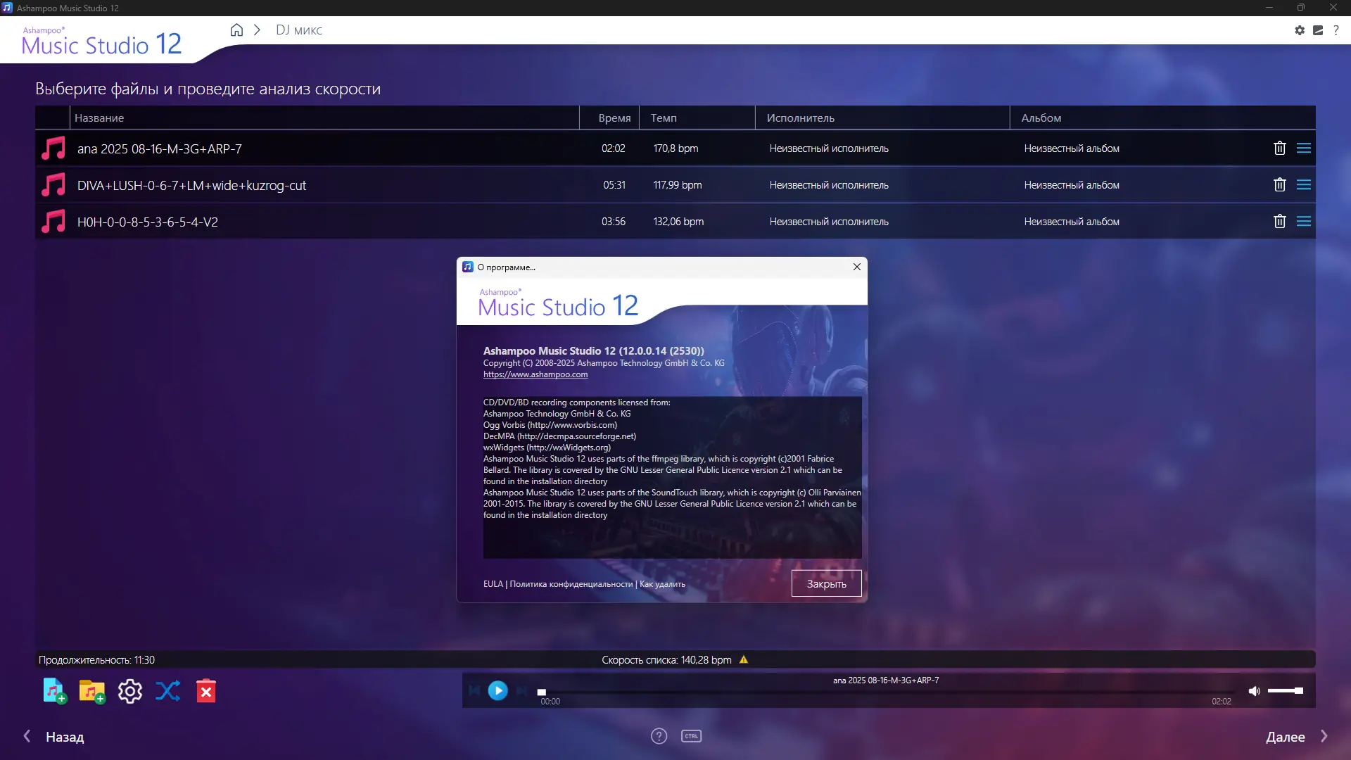Image resolution: width=1351 pixels, height=760 pixels.
Task: Open the gear settings in bottom toolbar
Action: pos(130,691)
